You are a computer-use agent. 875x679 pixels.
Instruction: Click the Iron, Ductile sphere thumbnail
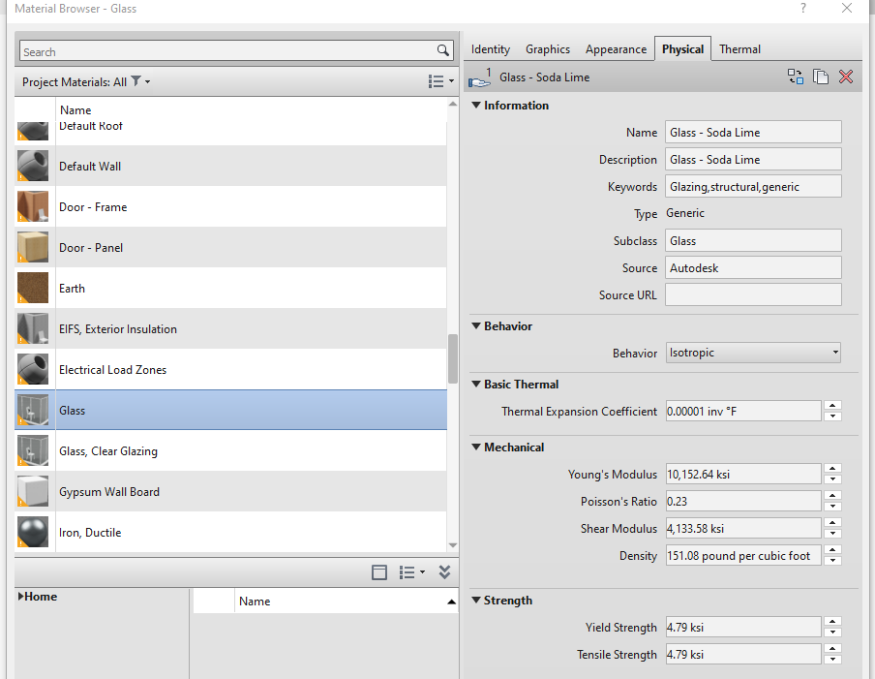point(32,532)
